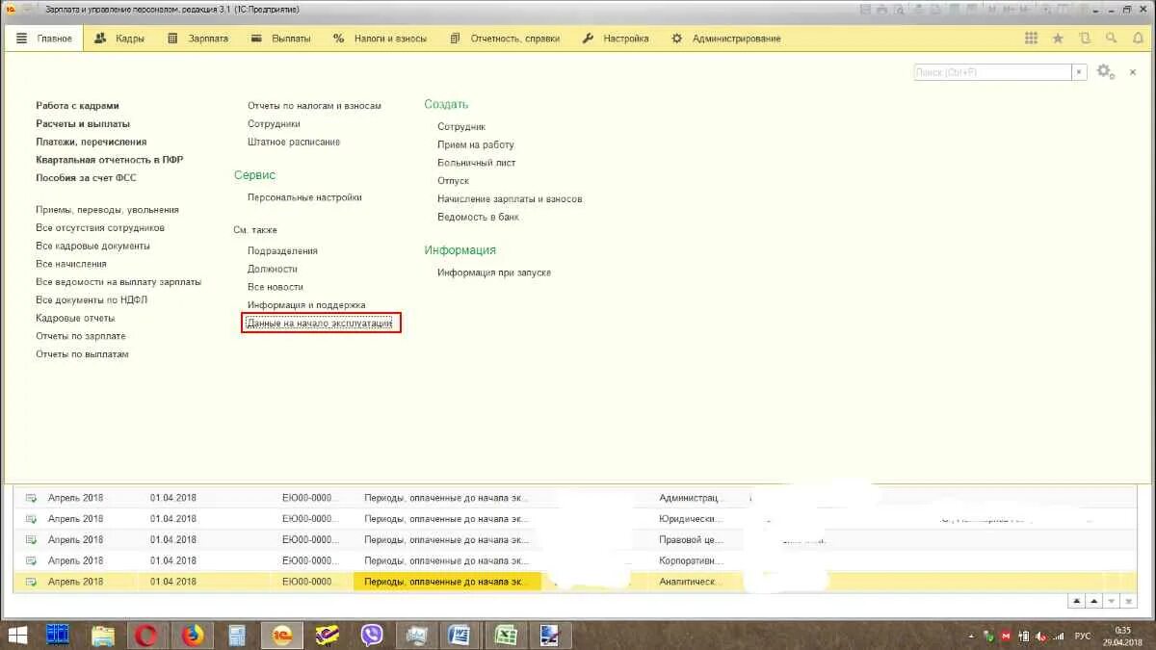
Task: Open Работа с кадрами
Action: pyautogui.click(x=78, y=106)
